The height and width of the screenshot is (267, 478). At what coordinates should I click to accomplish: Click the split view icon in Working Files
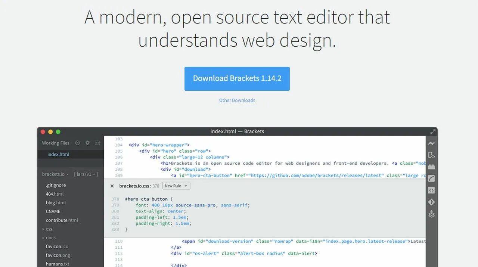tap(97, 143)
